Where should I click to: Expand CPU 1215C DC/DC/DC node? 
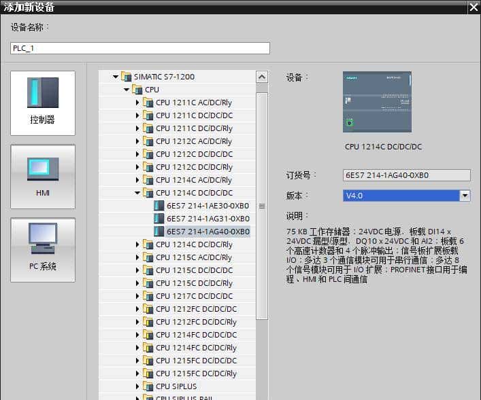click(x=137, y=270)
